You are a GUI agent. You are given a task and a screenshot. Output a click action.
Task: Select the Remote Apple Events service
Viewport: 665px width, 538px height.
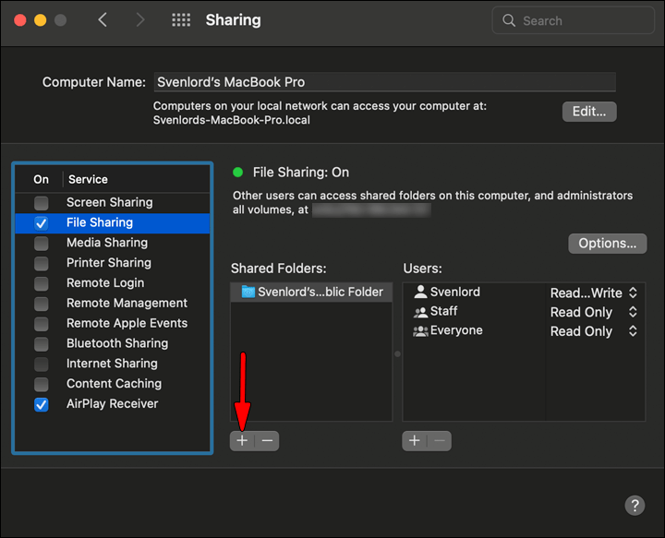(113, 323)
